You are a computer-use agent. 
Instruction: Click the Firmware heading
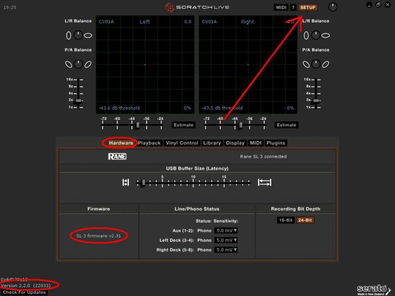pyautogui.click(x=98, y=209)
